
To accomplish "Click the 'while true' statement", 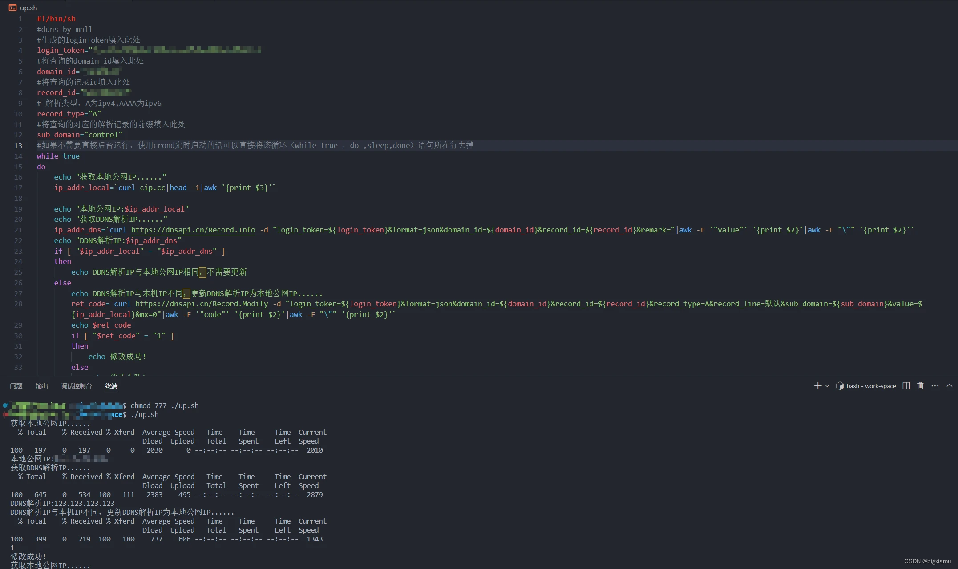I will pyautogui.click(x=58, y=156).
